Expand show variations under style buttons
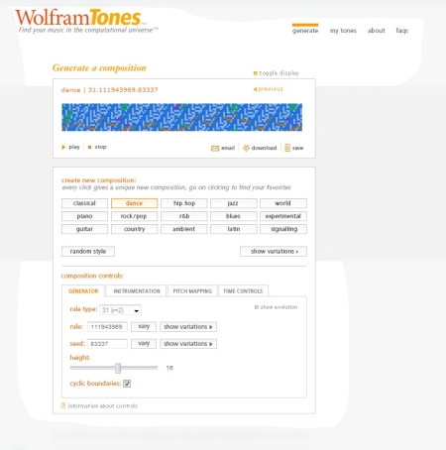The image size is (446, 450). [x=274, y=252]
